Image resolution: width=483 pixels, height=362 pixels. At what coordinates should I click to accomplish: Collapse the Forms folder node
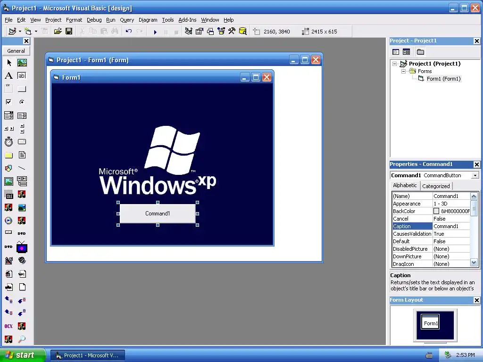[x=403, y=71]
